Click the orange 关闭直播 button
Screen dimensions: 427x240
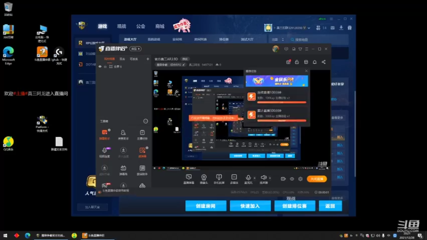coord(317,179)
